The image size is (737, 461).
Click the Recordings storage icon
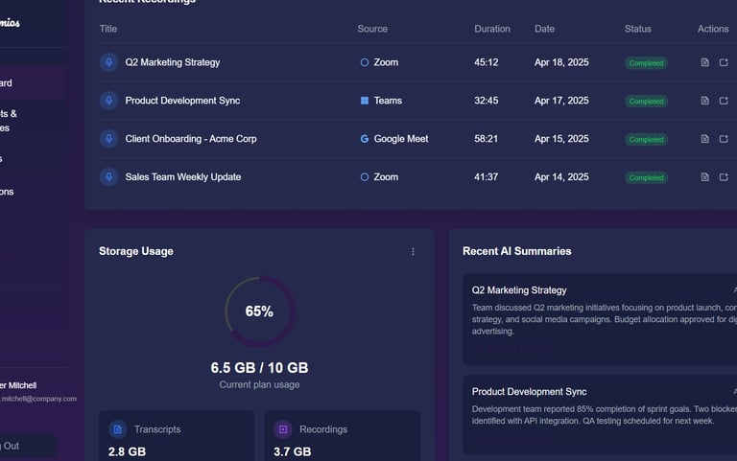coord(283,429)
